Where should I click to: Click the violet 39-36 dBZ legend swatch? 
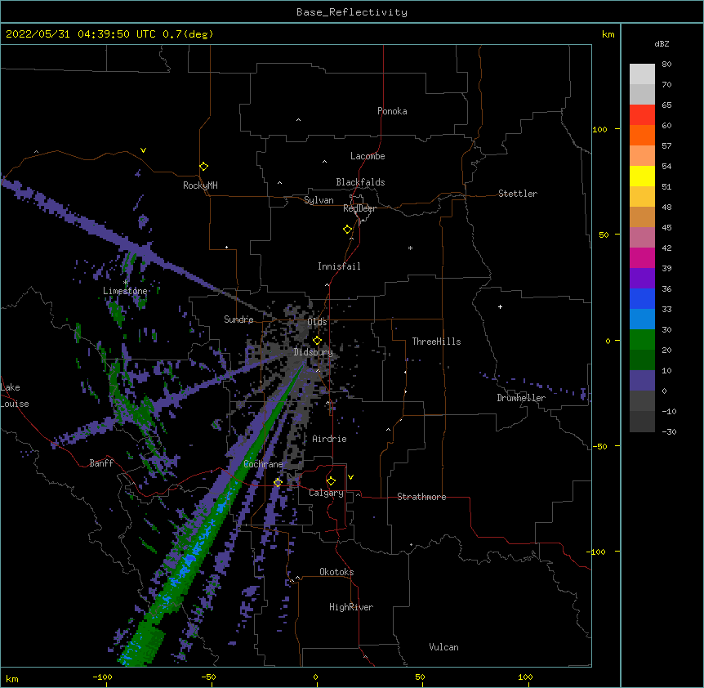coord(642,279)
